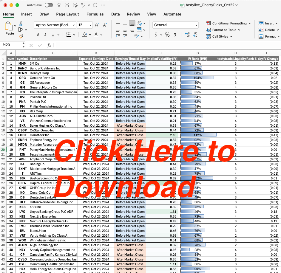Open the Page Layout tab
This screenshot has width=281, height=273.
click(67, 14)
